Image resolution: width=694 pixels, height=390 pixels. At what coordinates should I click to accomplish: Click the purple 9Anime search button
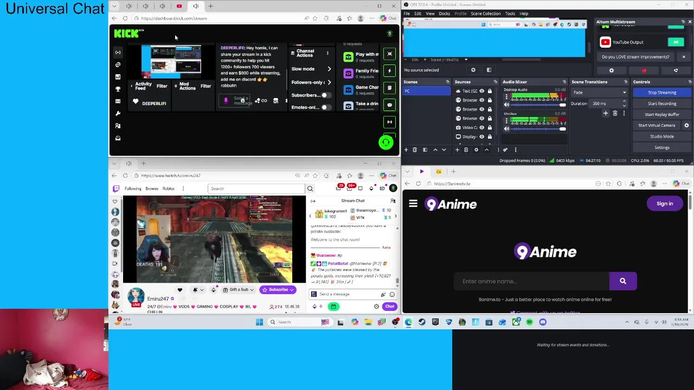[x=623, y=281]
